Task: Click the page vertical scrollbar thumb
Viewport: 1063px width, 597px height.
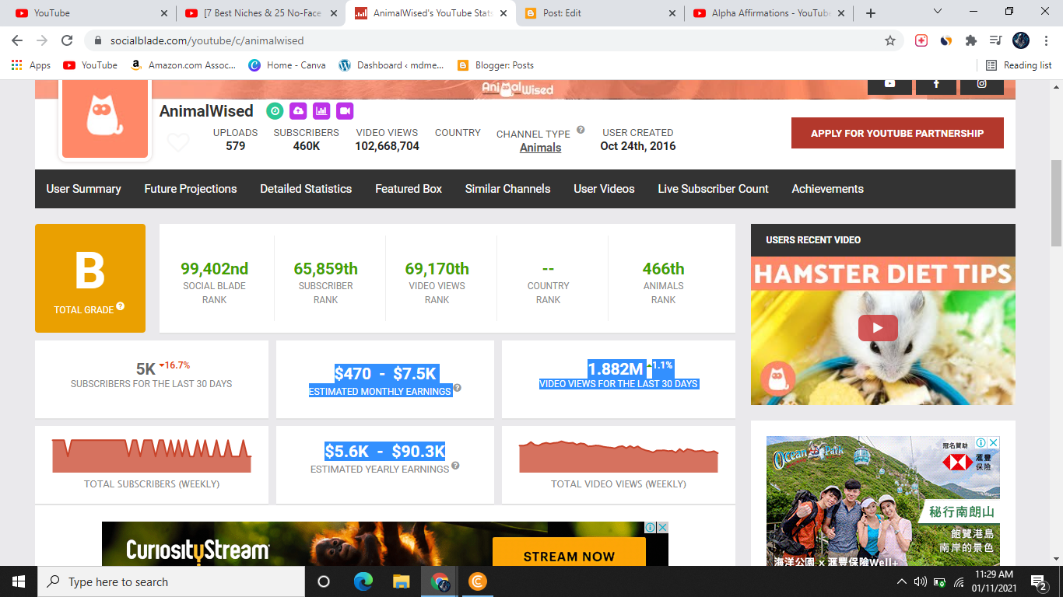Action: click(x=1056, y=203)
